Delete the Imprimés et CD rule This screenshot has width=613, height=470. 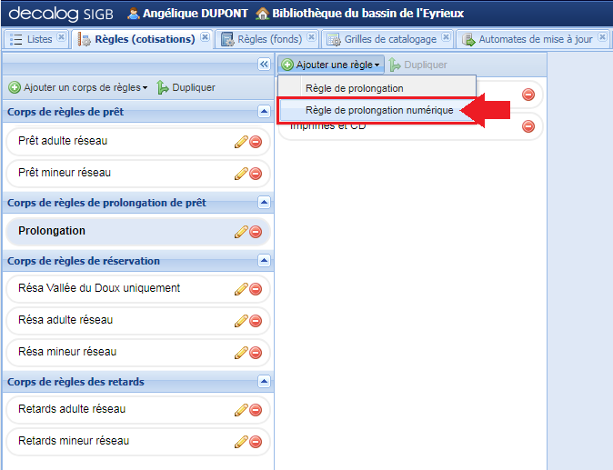pyautogui.click(x=528, y=126)
